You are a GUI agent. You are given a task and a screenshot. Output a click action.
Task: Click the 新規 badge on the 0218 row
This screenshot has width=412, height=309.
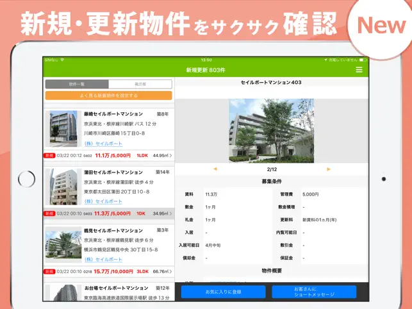49,271
